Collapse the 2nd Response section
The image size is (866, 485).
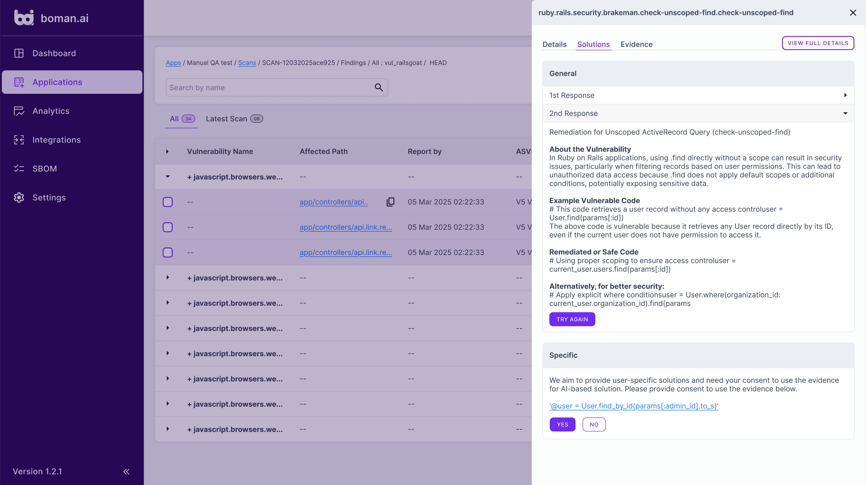pos(845,113)
